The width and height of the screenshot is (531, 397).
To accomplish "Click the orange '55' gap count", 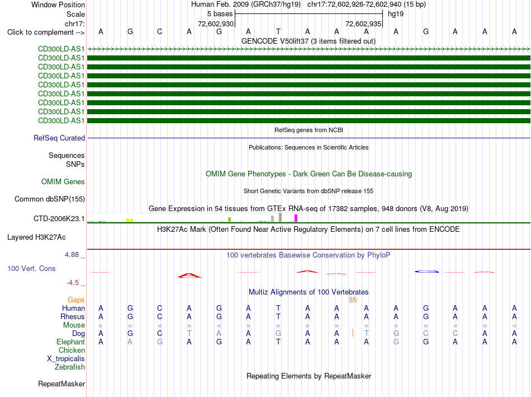I will click(353, 300).
